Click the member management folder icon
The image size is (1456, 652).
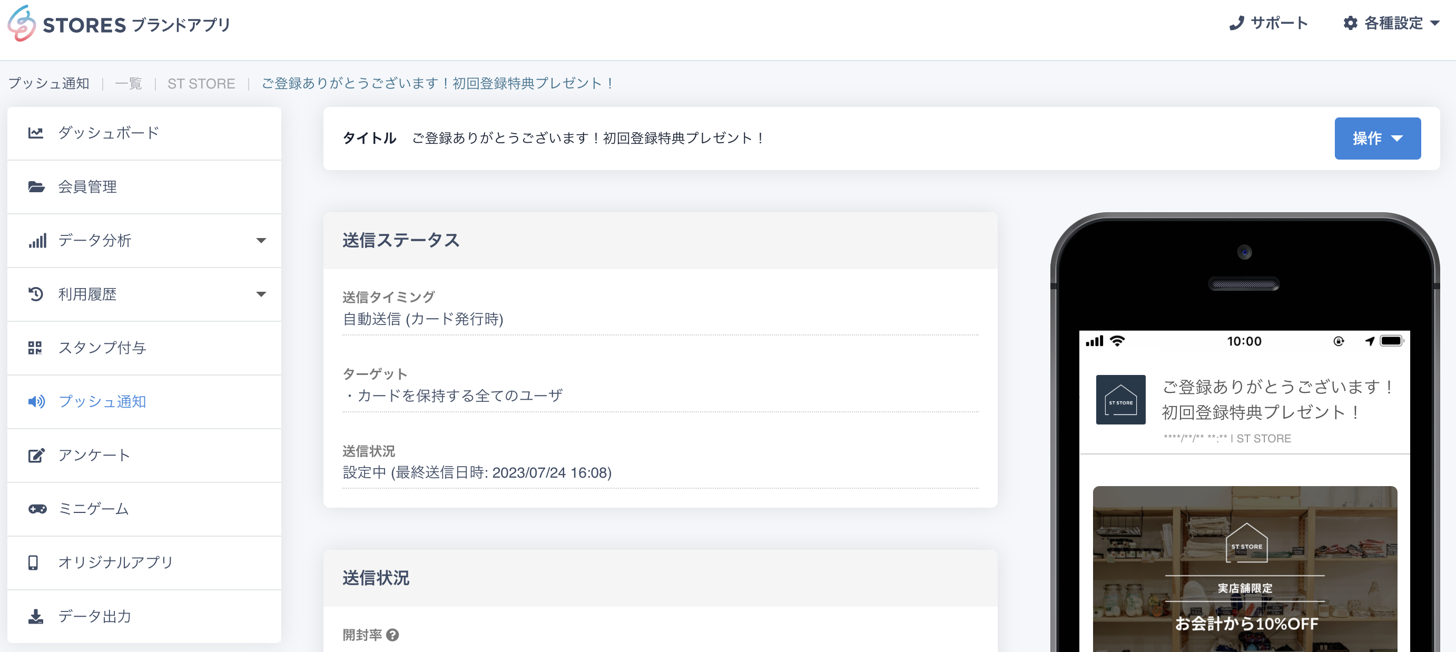coord(36,187)
